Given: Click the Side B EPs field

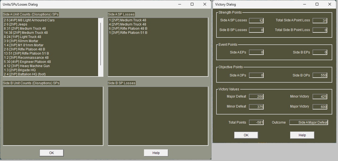Looking at the screenshot, I should (320, 52).
